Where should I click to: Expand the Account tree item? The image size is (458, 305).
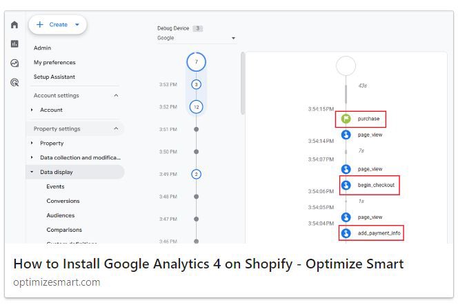point(32,110)
